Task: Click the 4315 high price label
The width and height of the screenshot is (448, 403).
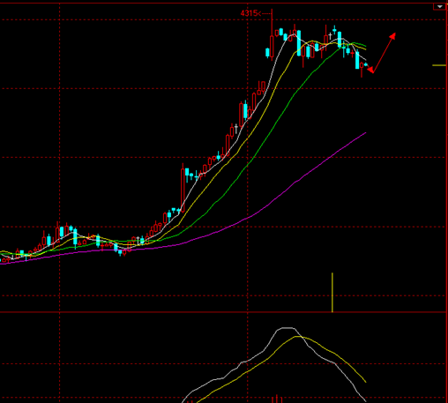Action: (249, 13)
